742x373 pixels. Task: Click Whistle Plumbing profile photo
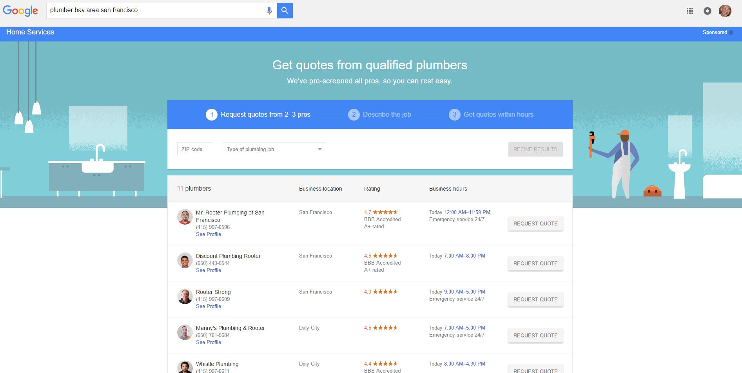click(x=185, y=367)
